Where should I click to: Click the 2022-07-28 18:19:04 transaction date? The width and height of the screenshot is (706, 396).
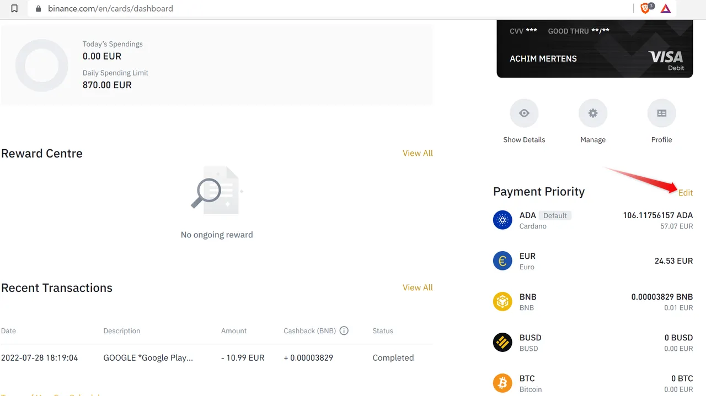click(x=40, y=358)
